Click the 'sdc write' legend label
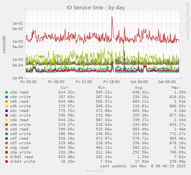 click(x=20, y=115)
